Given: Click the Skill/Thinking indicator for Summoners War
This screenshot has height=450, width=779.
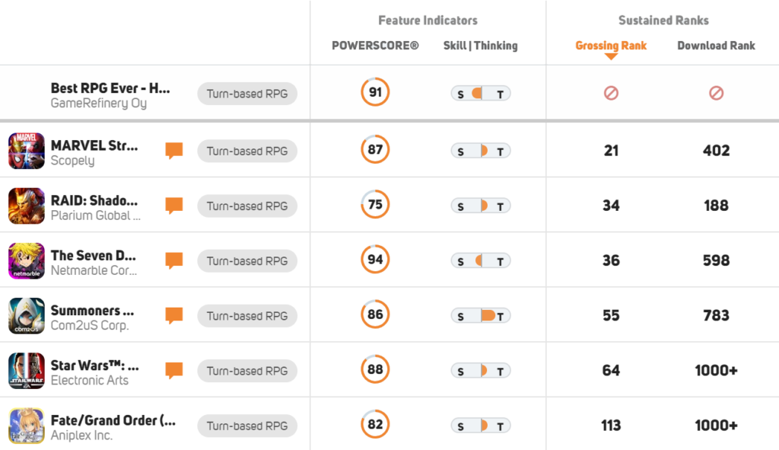Looking at the screenshot, I should (480, 315).
